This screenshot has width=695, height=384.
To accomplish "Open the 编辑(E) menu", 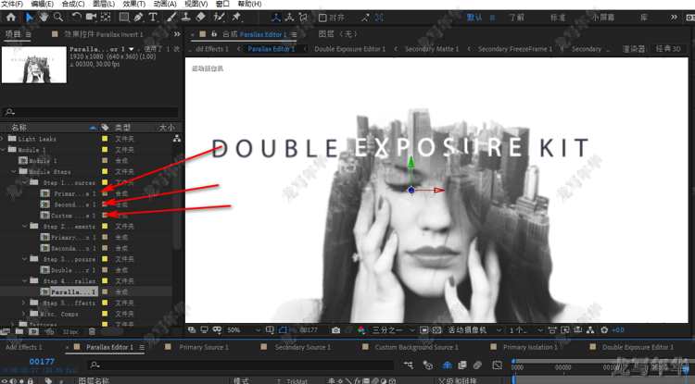I will 43,4.
